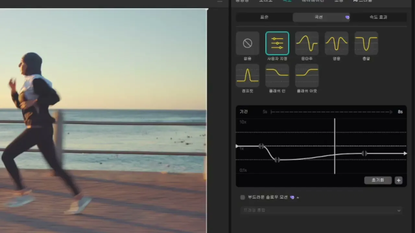Enable the 부드러운 슬로우 모션 checkbox
Image resolution: width=415 pixels, height=233 pixels.
243,197
